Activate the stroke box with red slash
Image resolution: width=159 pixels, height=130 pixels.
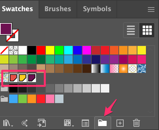(12, 35)
